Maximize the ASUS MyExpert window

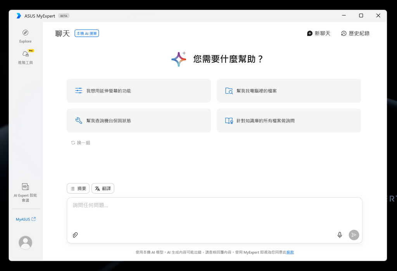click(361, 15)
